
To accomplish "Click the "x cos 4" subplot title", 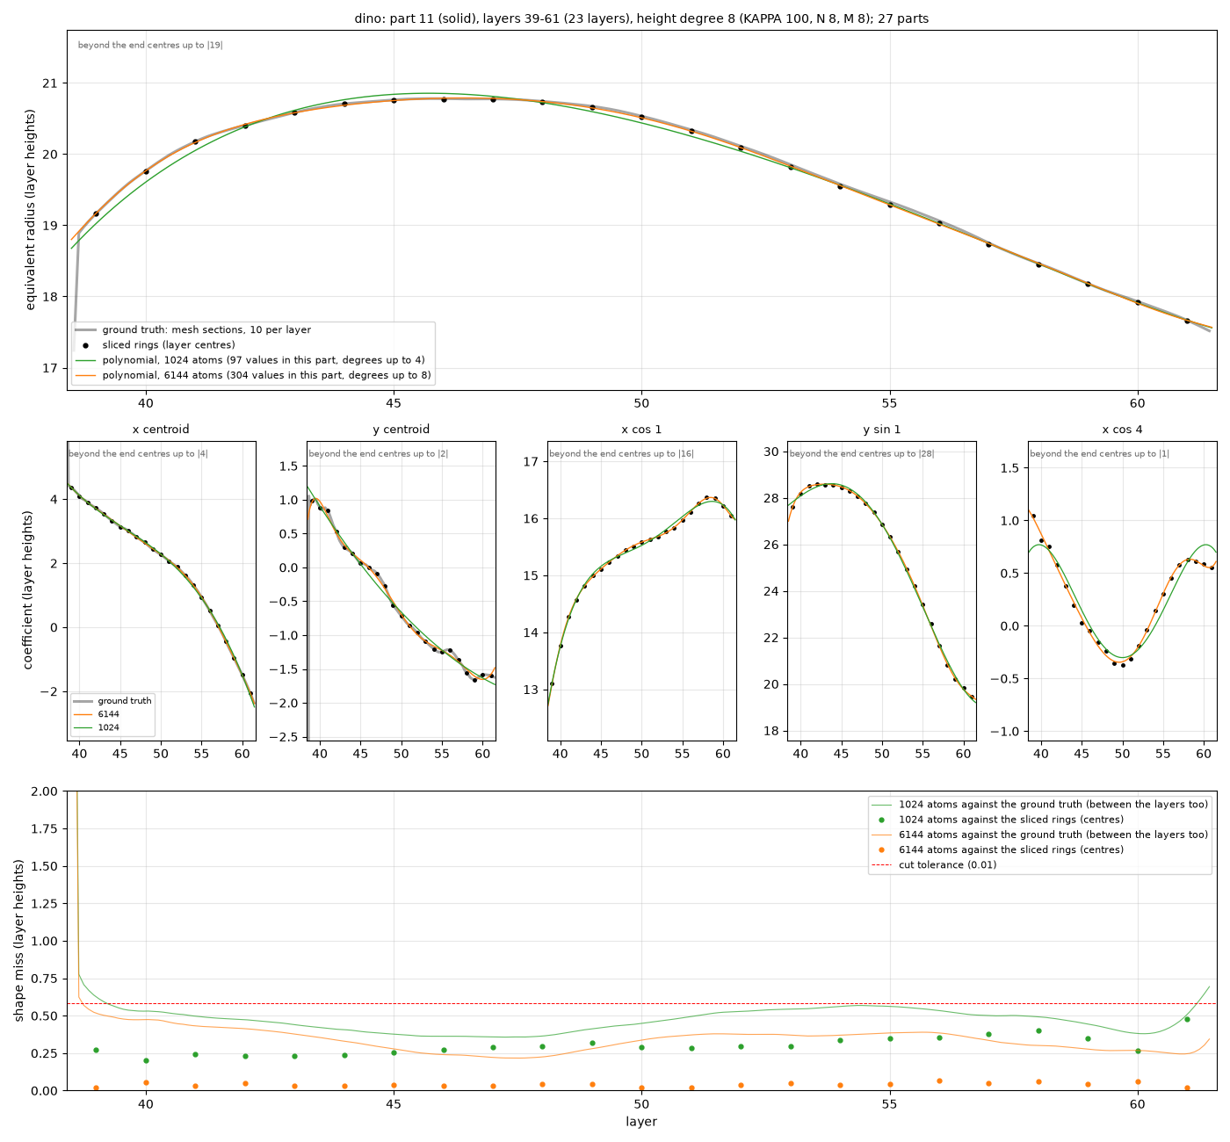I will (1123, 430).
